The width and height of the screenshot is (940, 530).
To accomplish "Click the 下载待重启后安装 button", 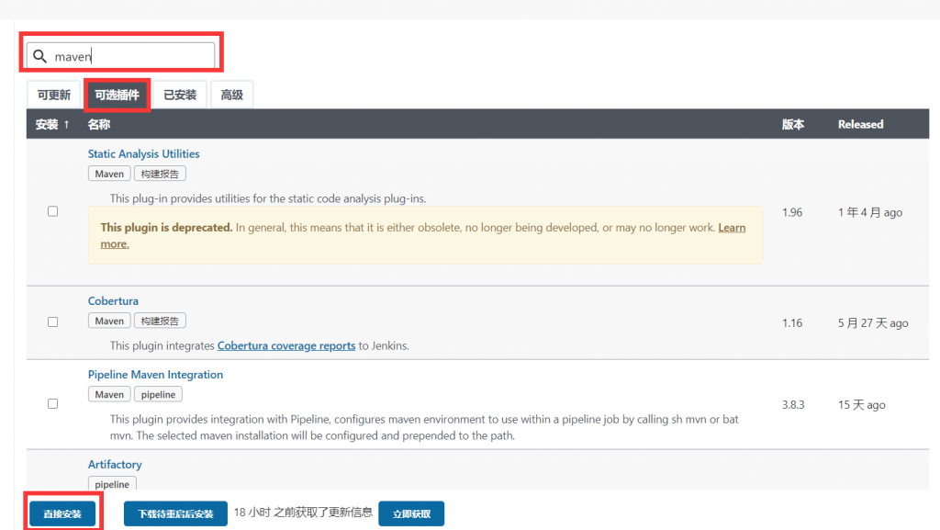I will pos(175,514).
